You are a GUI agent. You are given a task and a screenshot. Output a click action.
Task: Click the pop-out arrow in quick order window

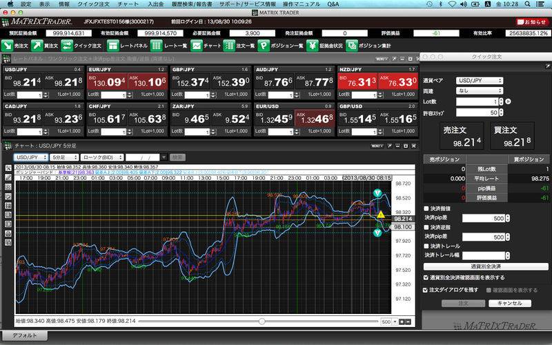click(548, 66)
